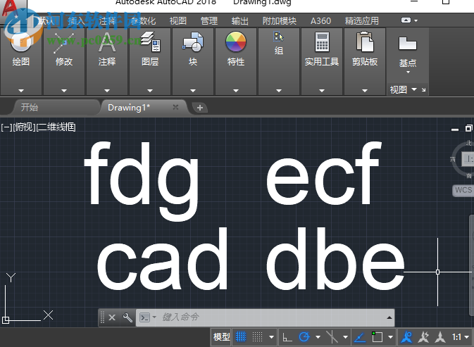Switch to the Insert (插入) ribbon tab
474x347 pixels.
tap(76, 21)
